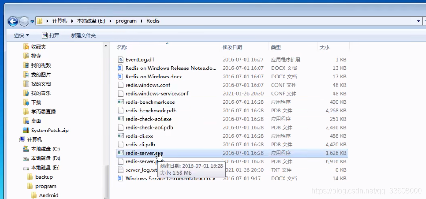Click the redis.windows-service.conf file icon
The width and height of the screenshot is (426, 199).
[x=121, y=93]
